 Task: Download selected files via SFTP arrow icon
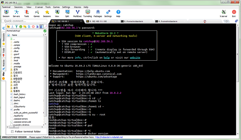point(12,27)
